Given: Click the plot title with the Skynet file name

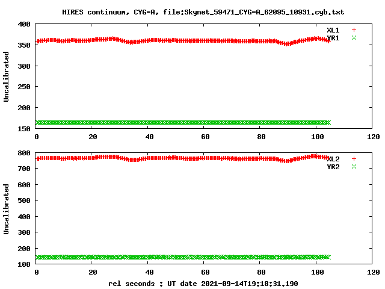Looking at the screenshot, I should point(203,12).
